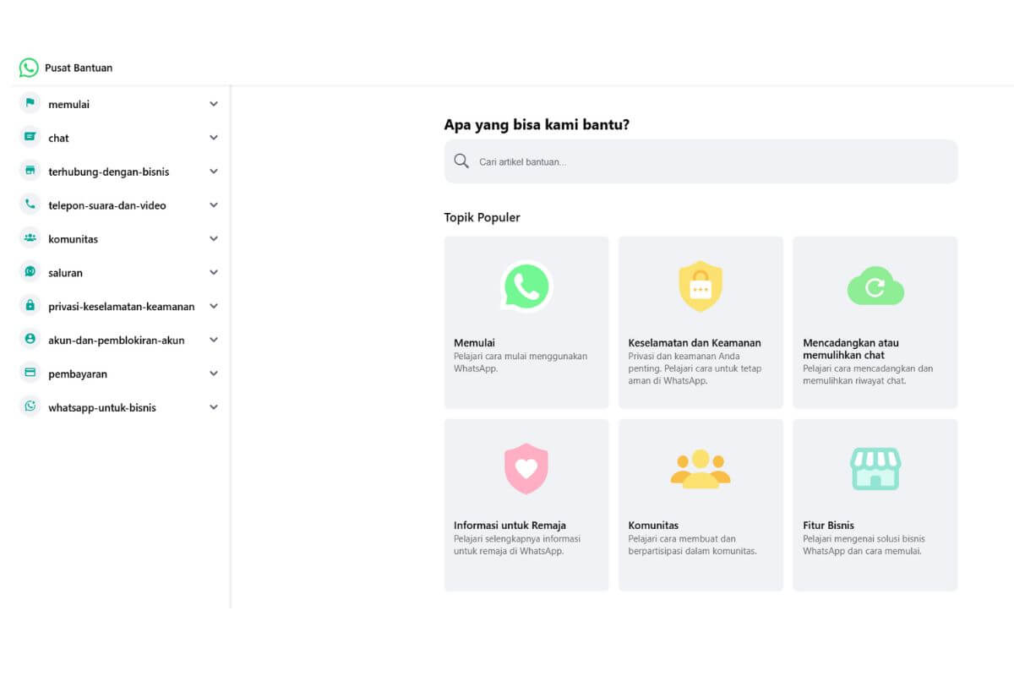Open the Fitur Bisnis topic card
Viewport: 1014px width, 676px height.
pos(875,505)
